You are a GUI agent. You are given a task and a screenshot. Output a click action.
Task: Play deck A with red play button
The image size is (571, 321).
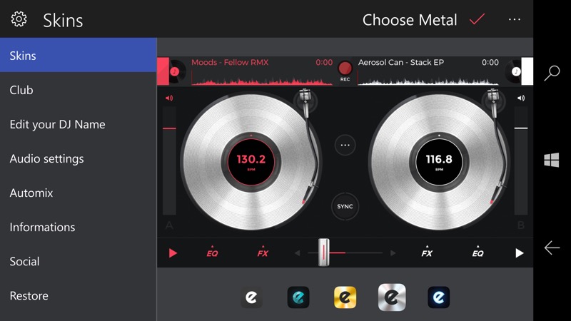[173, 253]
